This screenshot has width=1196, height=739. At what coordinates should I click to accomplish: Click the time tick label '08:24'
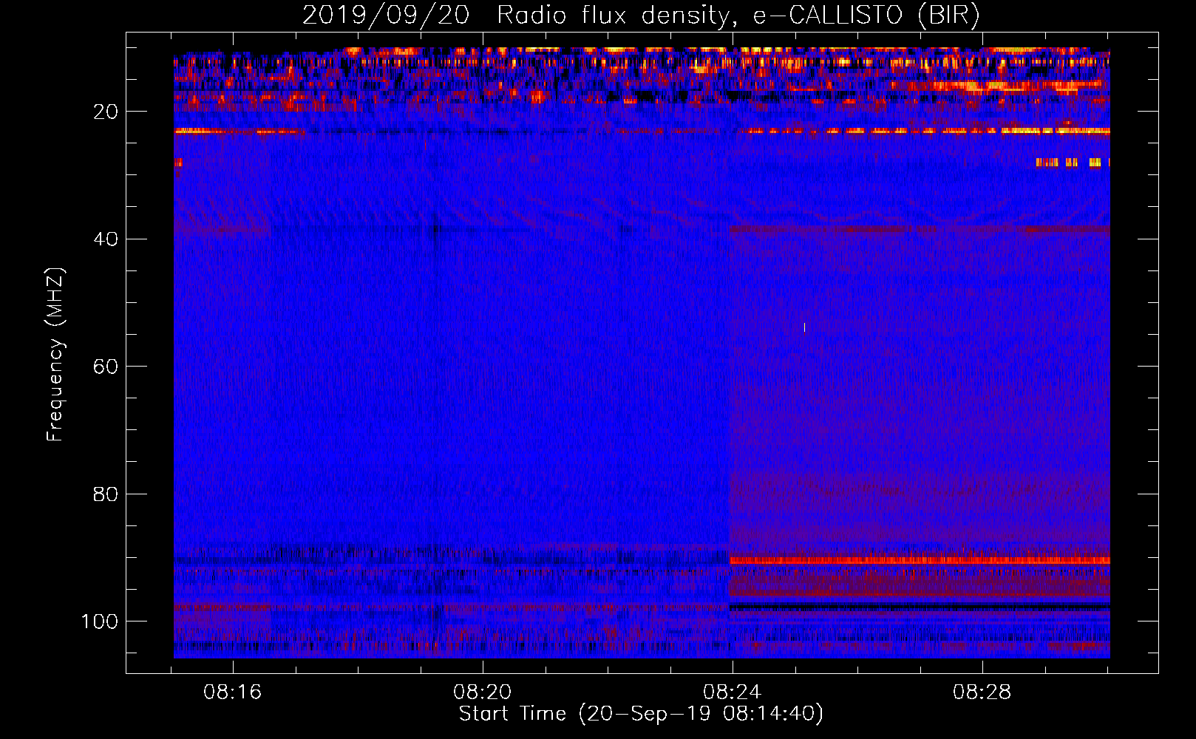pos(733,692)
